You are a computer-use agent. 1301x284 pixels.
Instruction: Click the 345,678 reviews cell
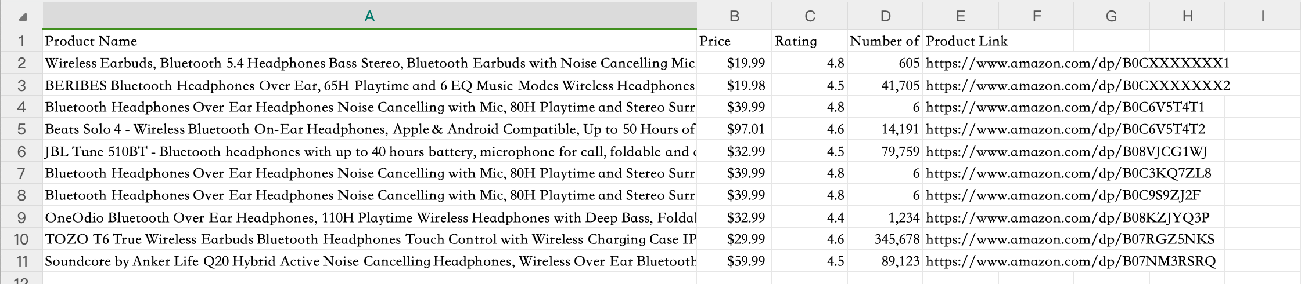[885, 239]
